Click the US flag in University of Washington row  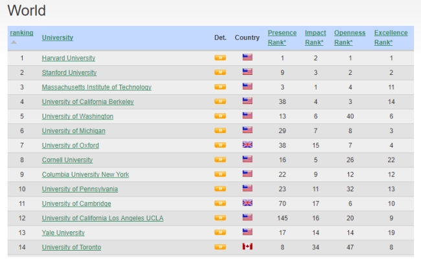247,116
